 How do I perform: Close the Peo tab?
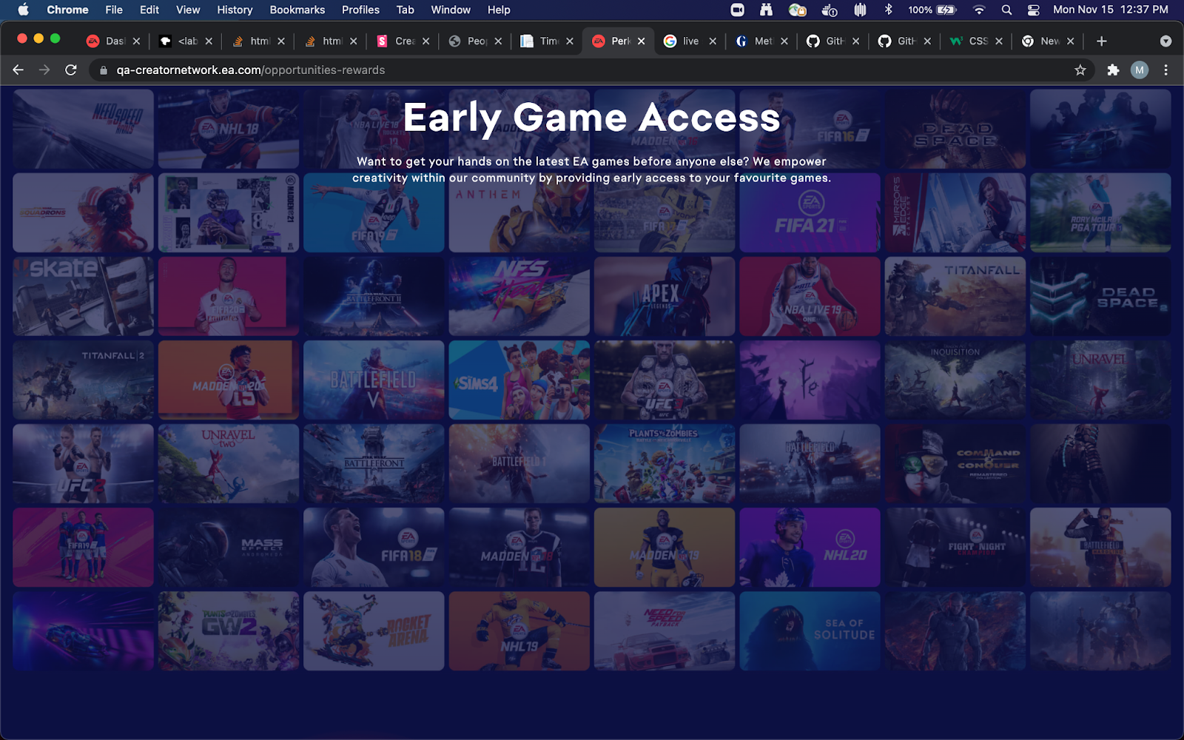point(498,41)
